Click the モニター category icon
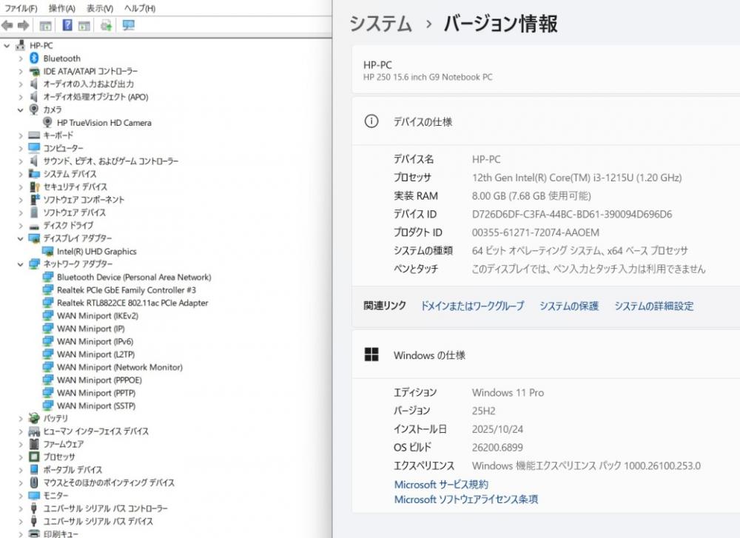The image size is (740, 538). coord(34,496)
